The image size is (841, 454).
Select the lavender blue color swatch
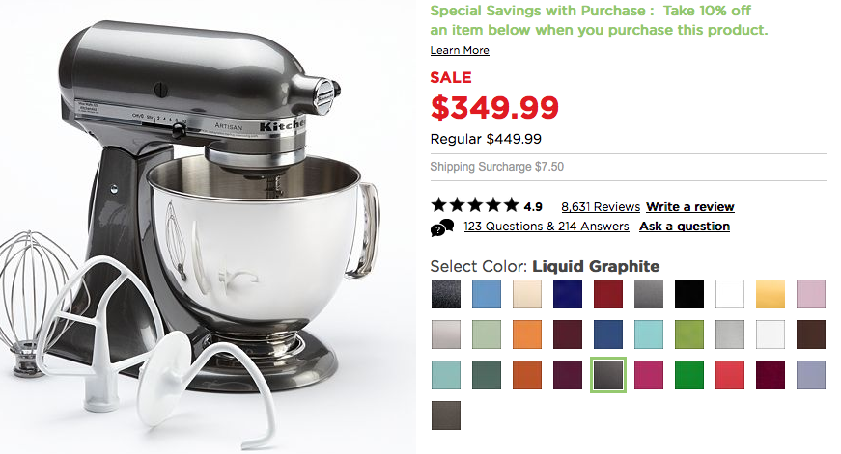811,375
